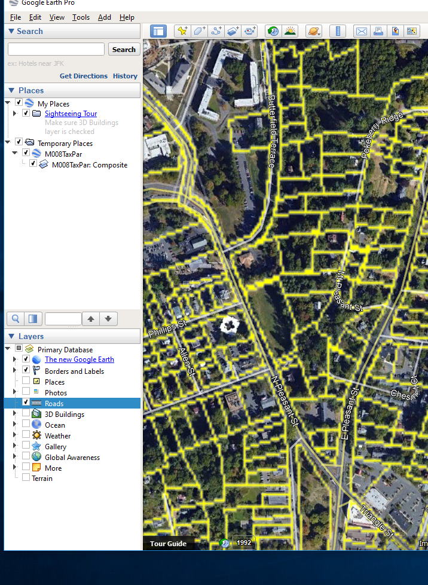Open the Sightseeing Tour link

click(x=71, y=114)
